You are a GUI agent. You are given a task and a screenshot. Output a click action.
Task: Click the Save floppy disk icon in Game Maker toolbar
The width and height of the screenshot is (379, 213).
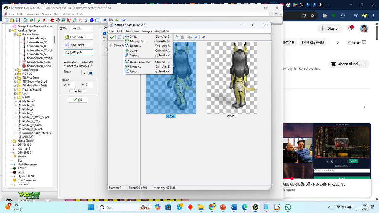(x=18, y=20)
